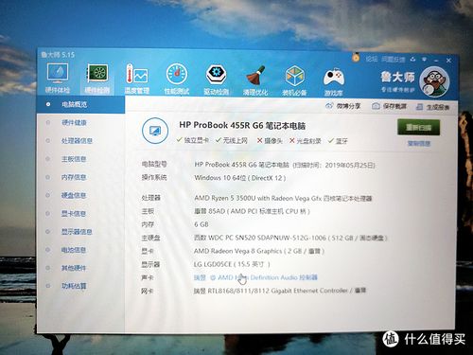Viewport: 473px width, 355px height.
Task: Select 硬盘信息 in the sidebar
Action: coord(74,195)
